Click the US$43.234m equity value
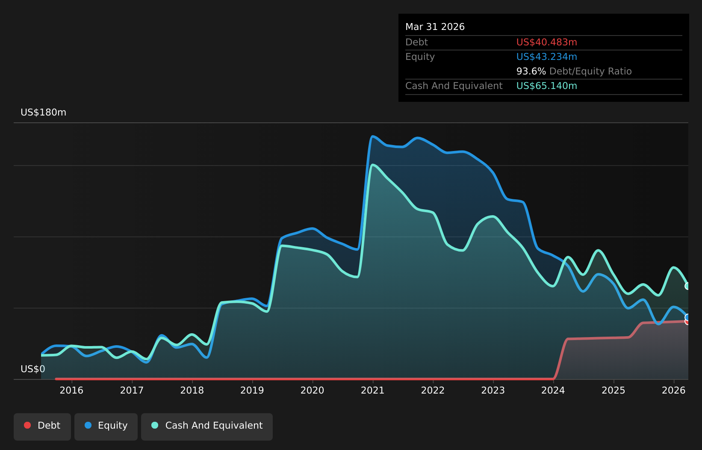 (x=547, y=57)
